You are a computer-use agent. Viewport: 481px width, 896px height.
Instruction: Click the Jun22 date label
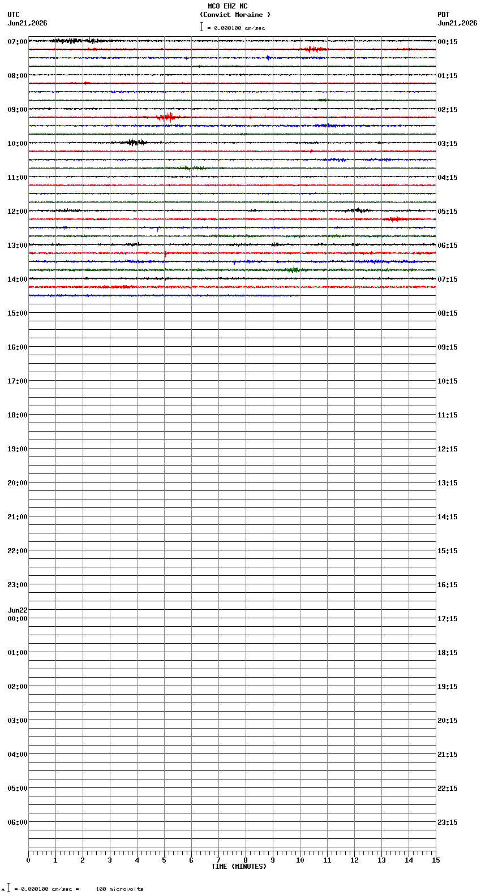18,610
